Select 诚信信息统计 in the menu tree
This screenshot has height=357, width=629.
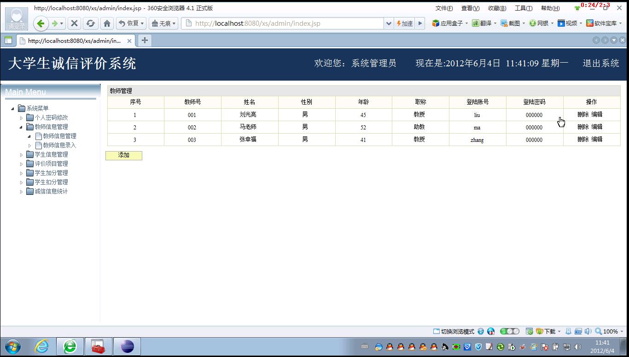[51, 192]
